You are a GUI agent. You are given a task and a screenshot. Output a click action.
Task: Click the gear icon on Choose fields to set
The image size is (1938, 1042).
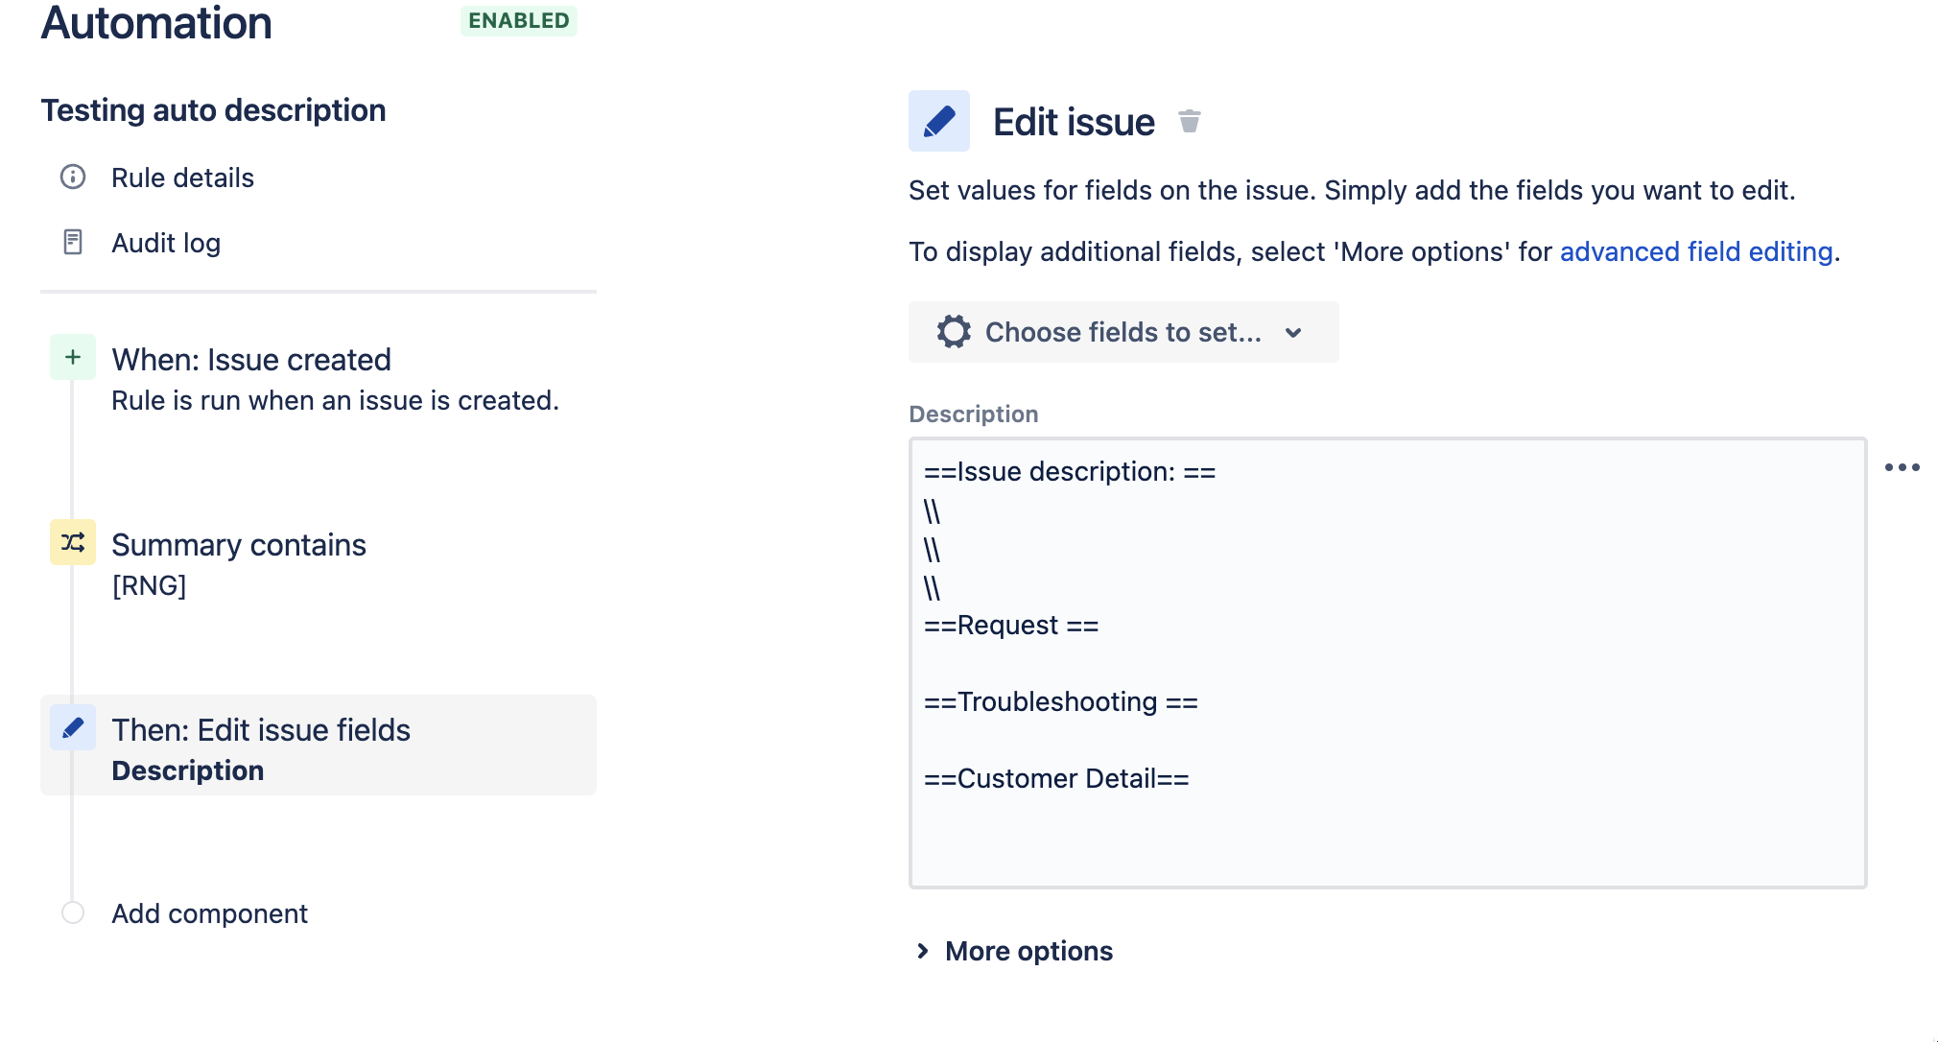[953, 332]
